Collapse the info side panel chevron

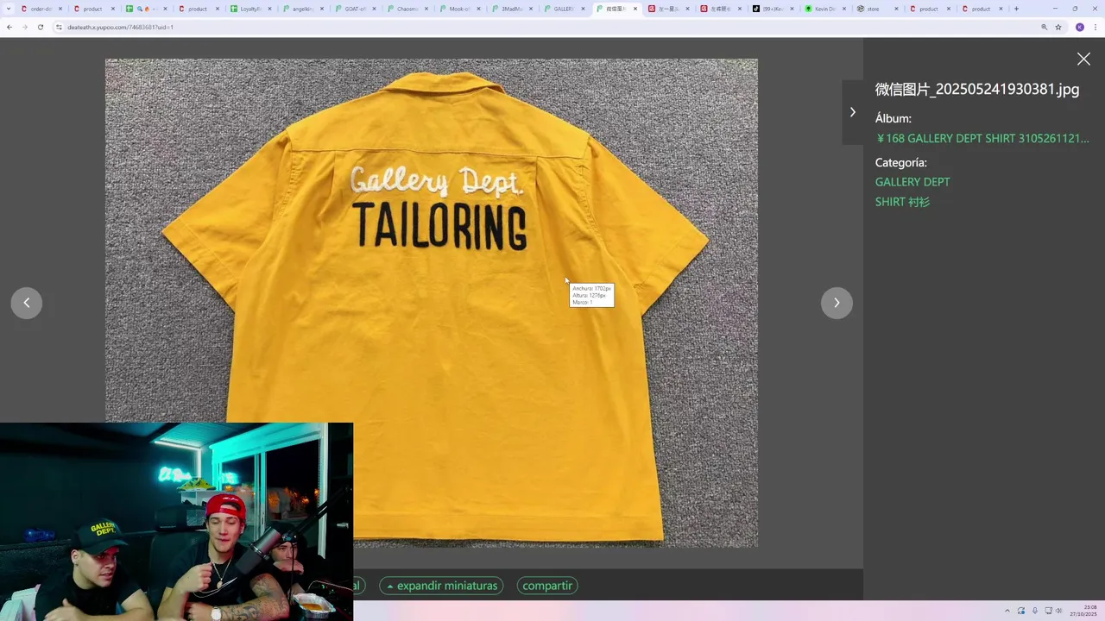[853, 112]
